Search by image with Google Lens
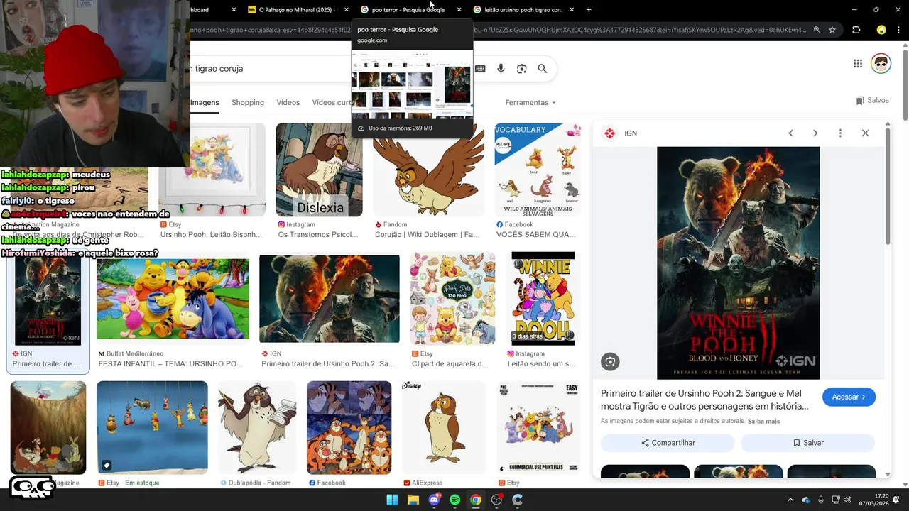Screen dimensions: 909x511 (522, 69)
